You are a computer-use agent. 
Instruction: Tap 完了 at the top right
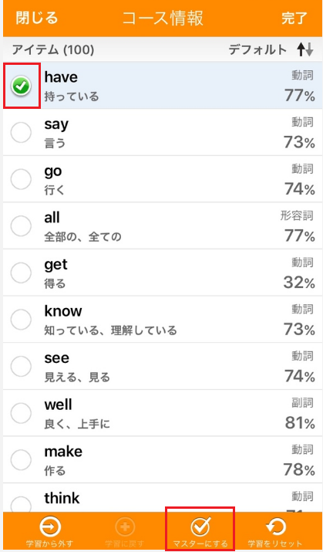tap(294, 19)
